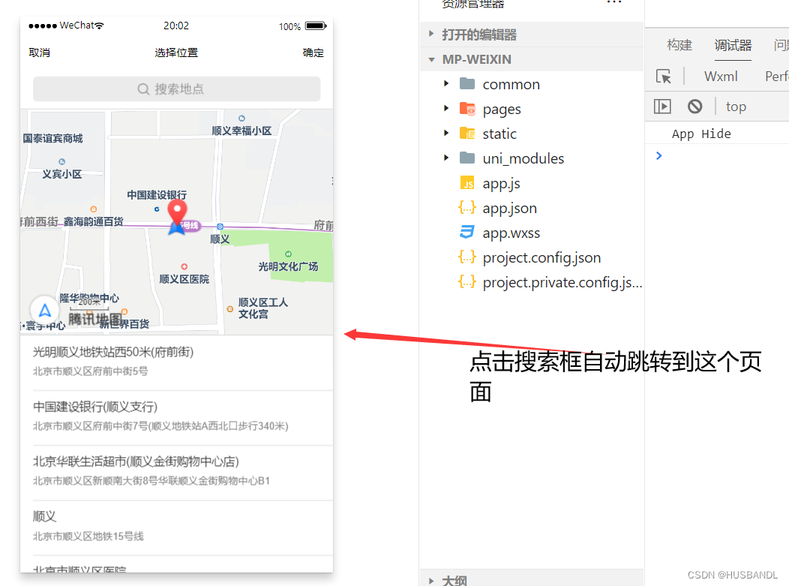
Task: Open project.config.json file
Action: pyautogui.click(x=541, y=257)
